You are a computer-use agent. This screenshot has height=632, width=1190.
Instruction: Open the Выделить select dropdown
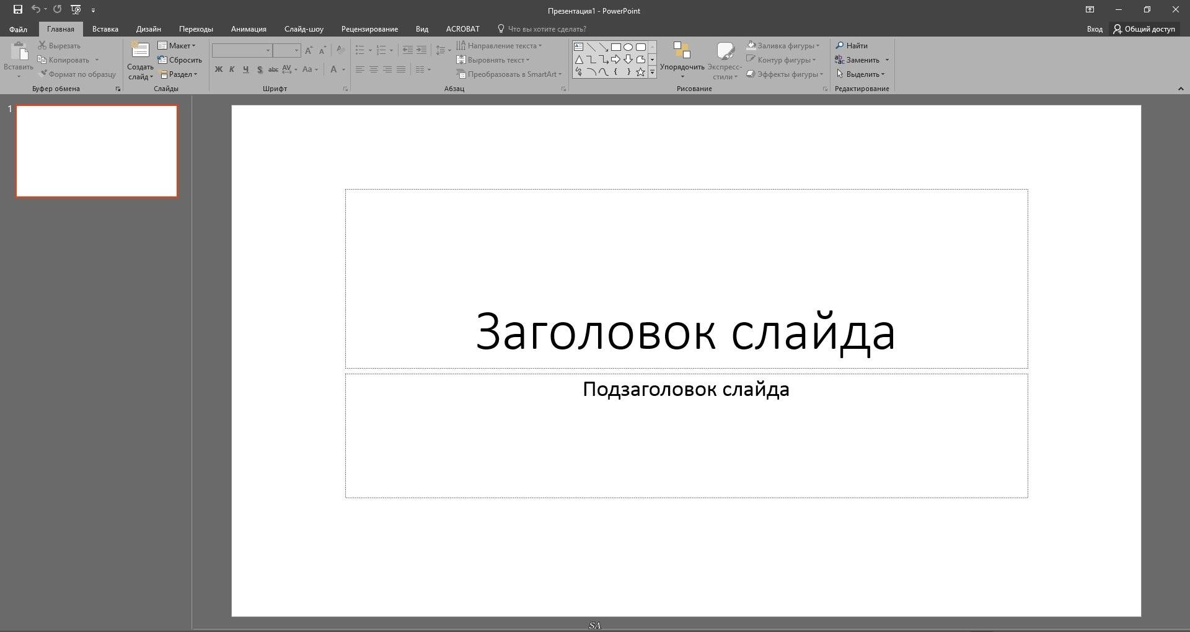(860, 74)
